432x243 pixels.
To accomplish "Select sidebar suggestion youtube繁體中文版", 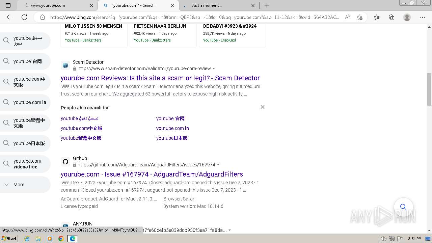I will click(x=25, y=123).
